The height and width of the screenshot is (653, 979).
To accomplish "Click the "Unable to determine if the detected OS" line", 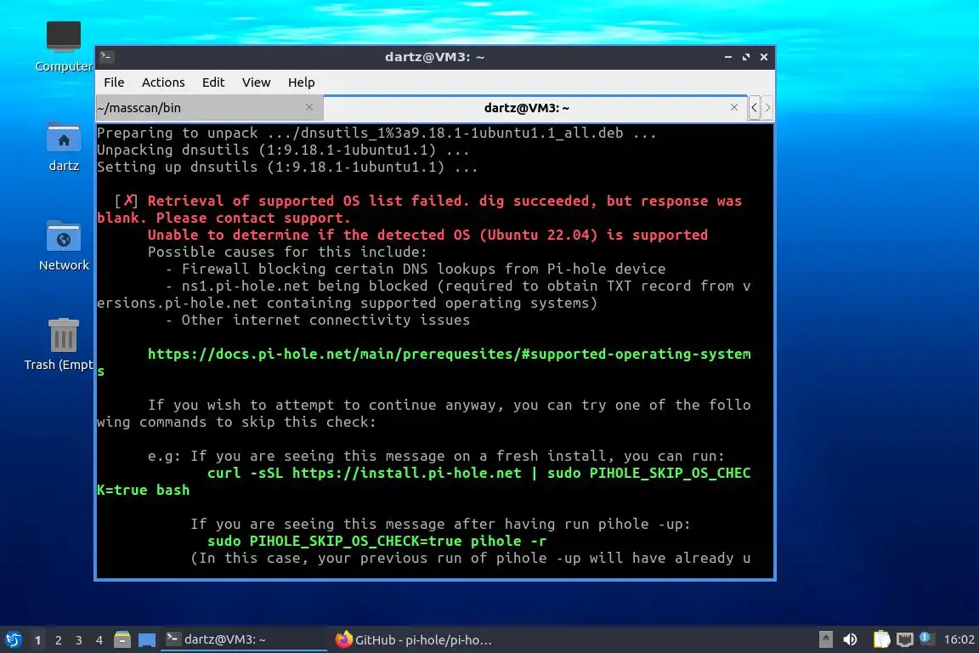I will pos(427,236).
